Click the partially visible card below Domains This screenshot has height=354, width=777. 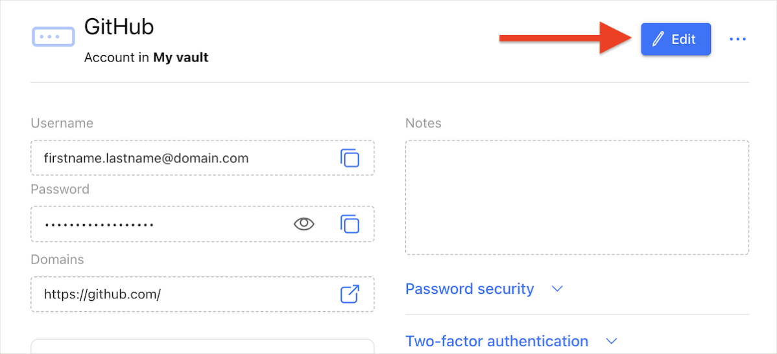click(202, 346)
